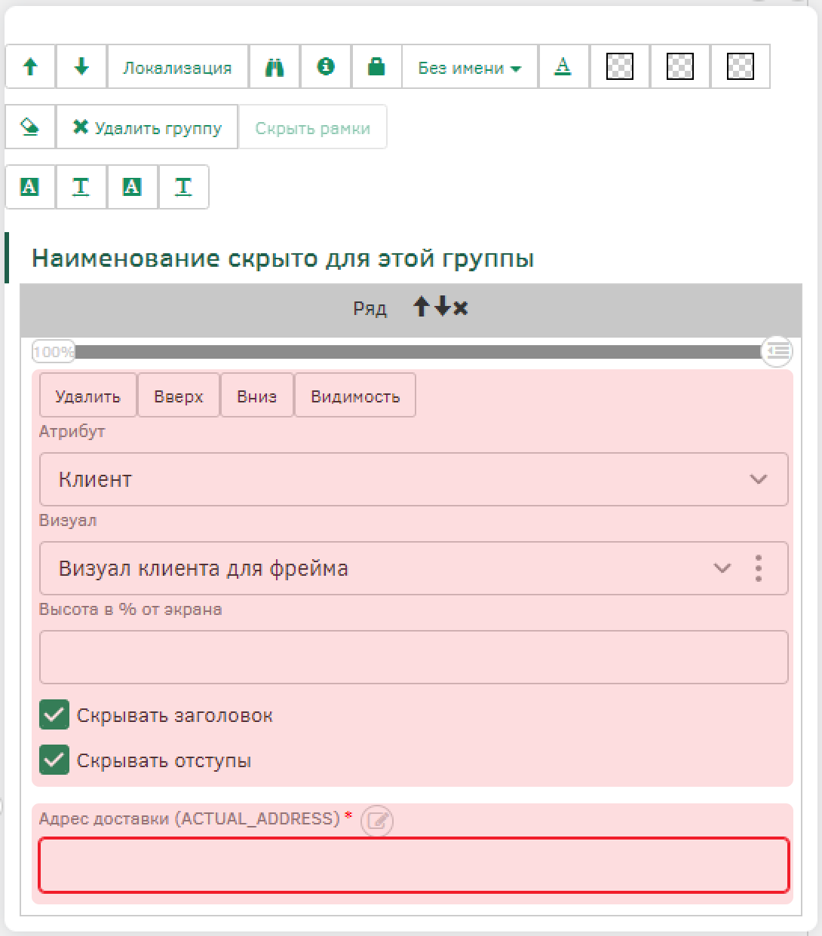This screenshot has height=936, width=822.
Task: Open the Без имени dropdown menu
Action: [469, 67]
